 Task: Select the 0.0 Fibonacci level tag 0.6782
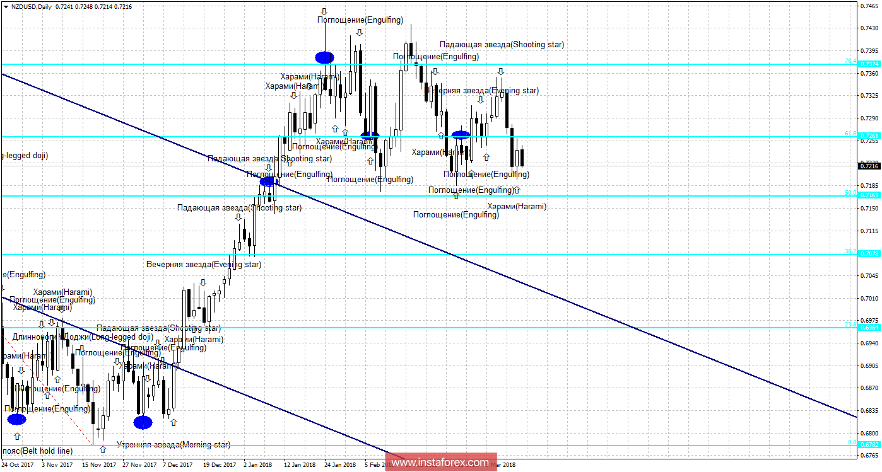pos(869,445)
